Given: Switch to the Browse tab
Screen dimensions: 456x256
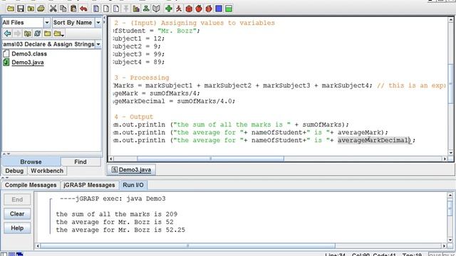Looking at the screenshot, I should (31, 161).
